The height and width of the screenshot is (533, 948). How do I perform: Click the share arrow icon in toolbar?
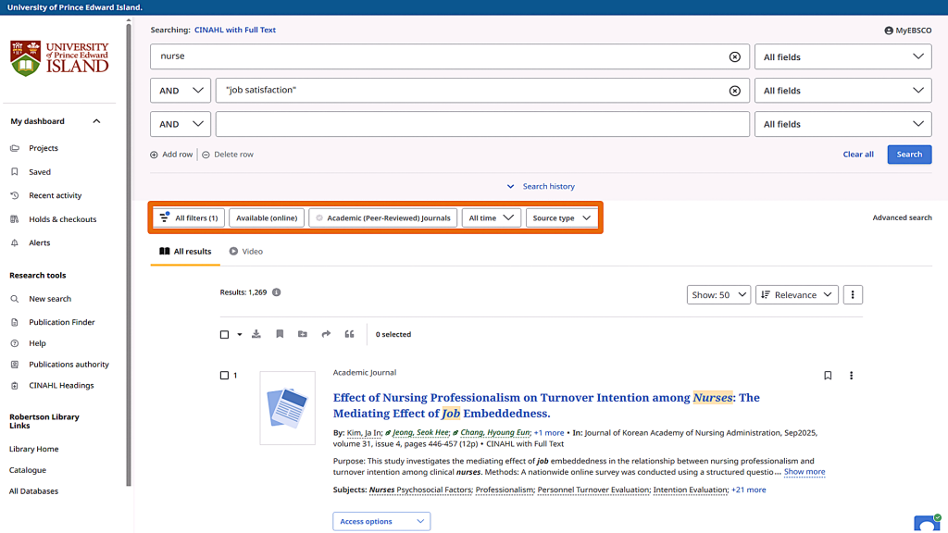coord(326,334)
